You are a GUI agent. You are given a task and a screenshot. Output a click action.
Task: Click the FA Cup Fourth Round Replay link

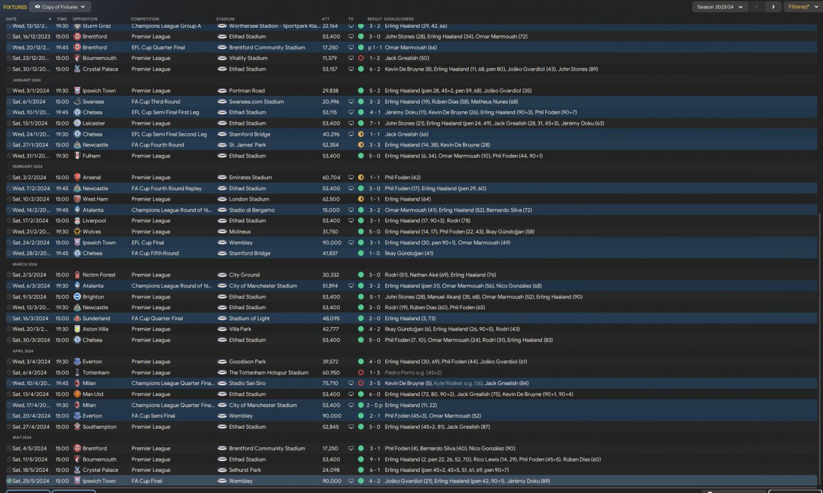pos(167,188)
